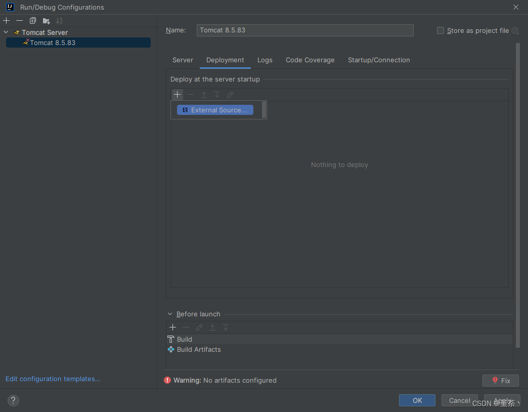Open help with the question mark
528x412 pixels.
point(13,400)
